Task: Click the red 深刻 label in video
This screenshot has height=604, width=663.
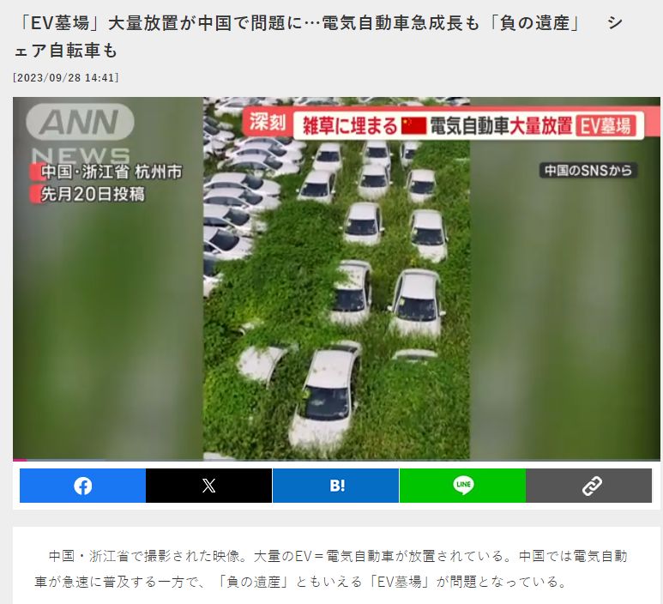Action: click(268, 122)
